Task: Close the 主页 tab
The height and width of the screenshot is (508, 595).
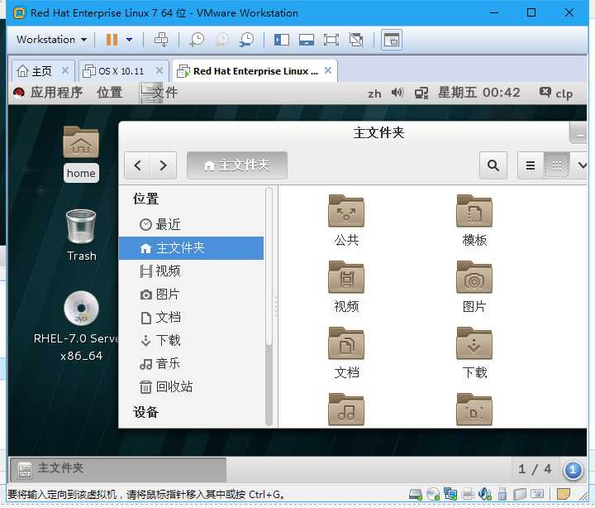Action: click(65, 70)
